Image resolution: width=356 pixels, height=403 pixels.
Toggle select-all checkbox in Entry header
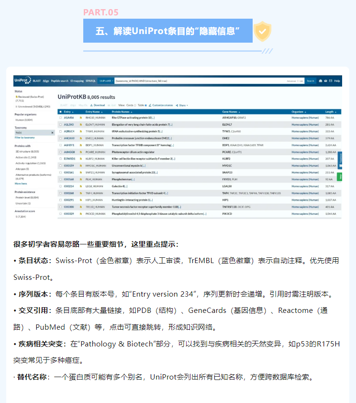pos(61,112)
